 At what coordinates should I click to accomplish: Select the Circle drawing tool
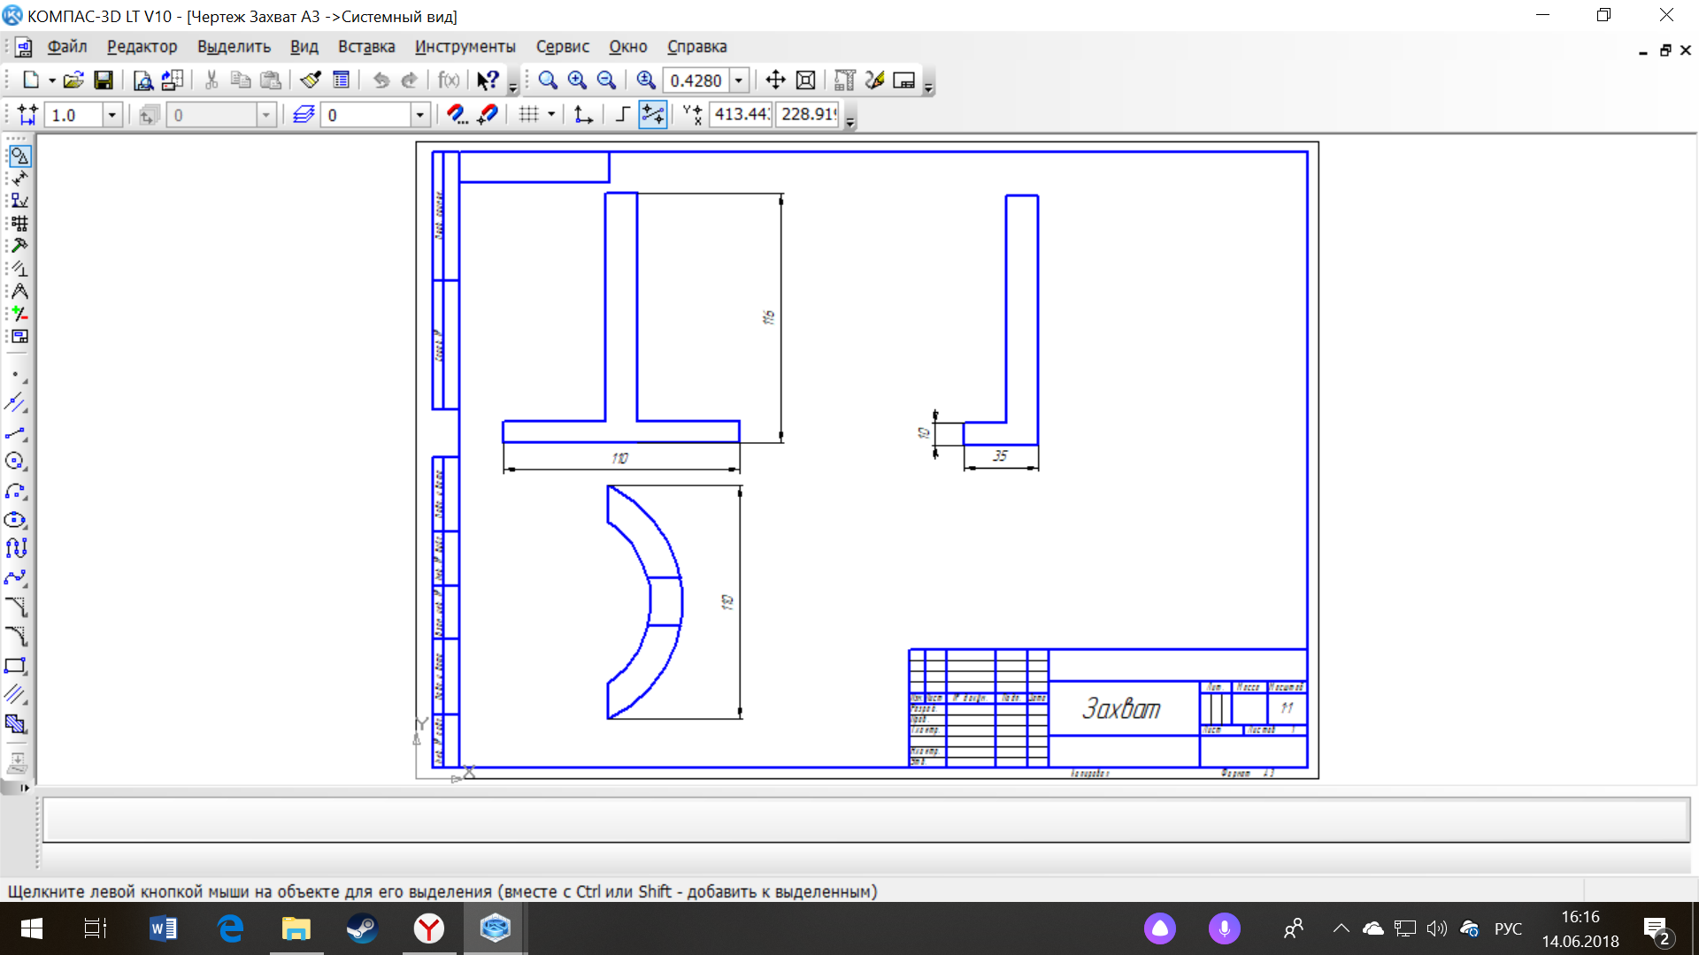pos(15,462)
